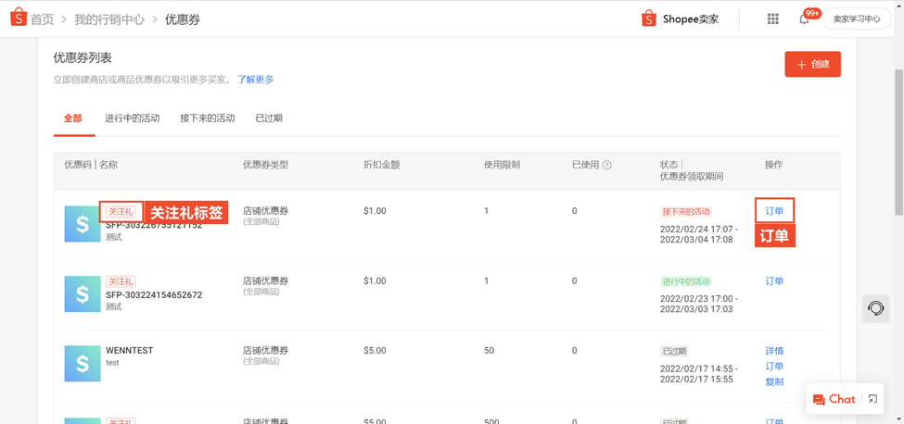Open the apps grid menu icon
The height and width of the screenshot is (424, 904).
(x=772, y=19)
